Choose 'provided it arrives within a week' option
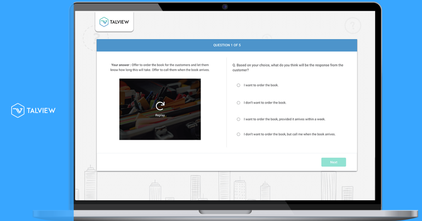 (x=238, y=119)
